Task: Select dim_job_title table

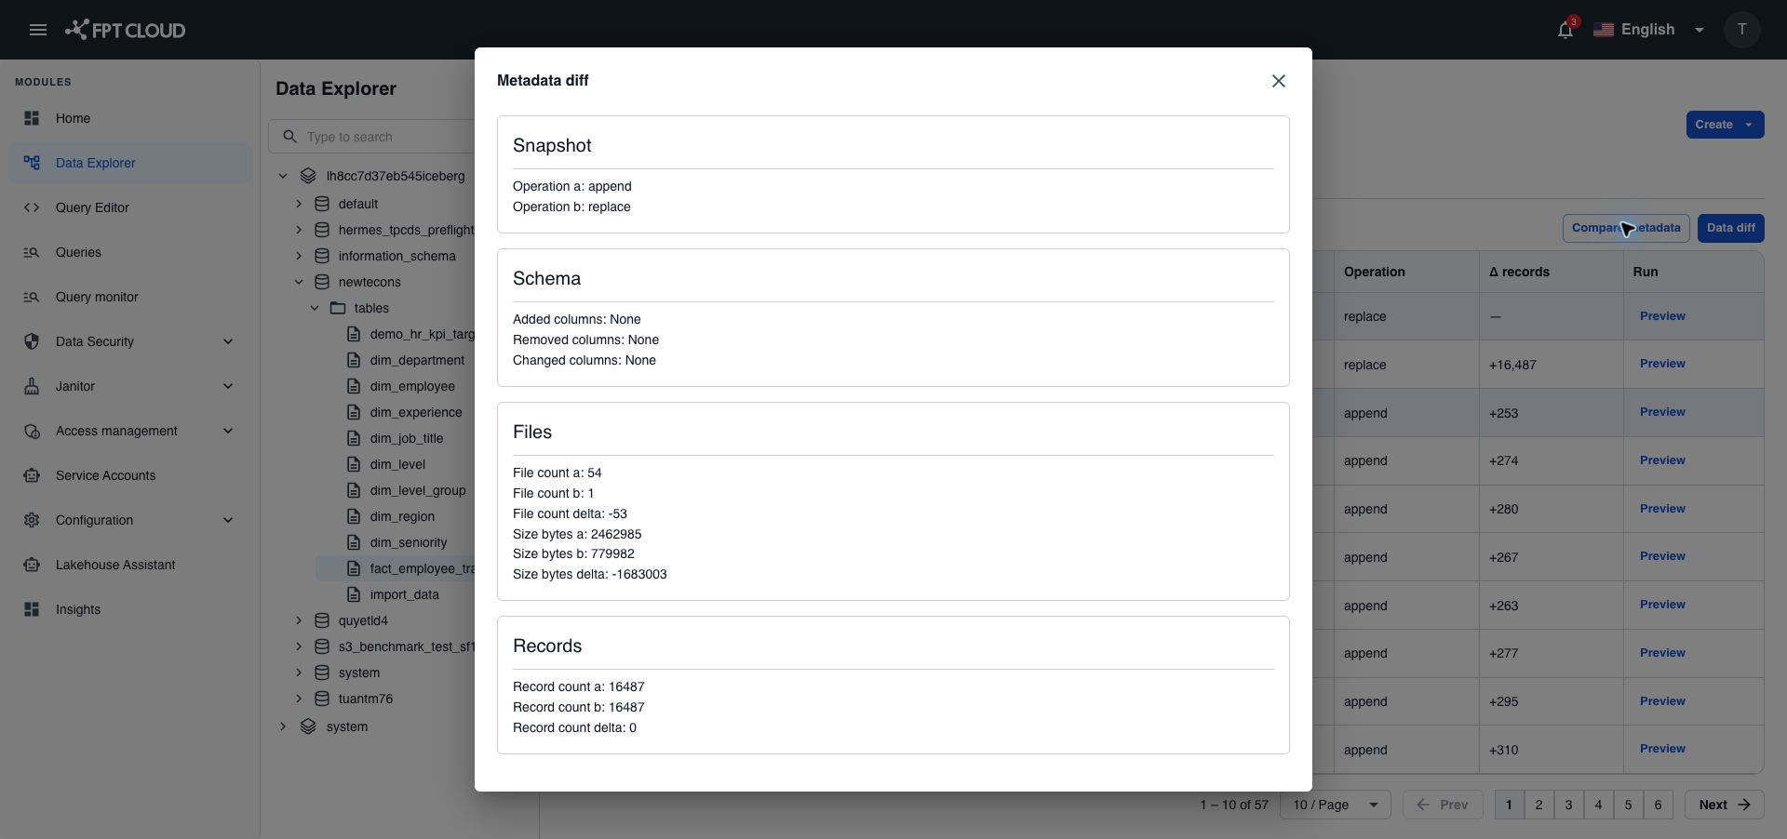Action: pos(407,438)
